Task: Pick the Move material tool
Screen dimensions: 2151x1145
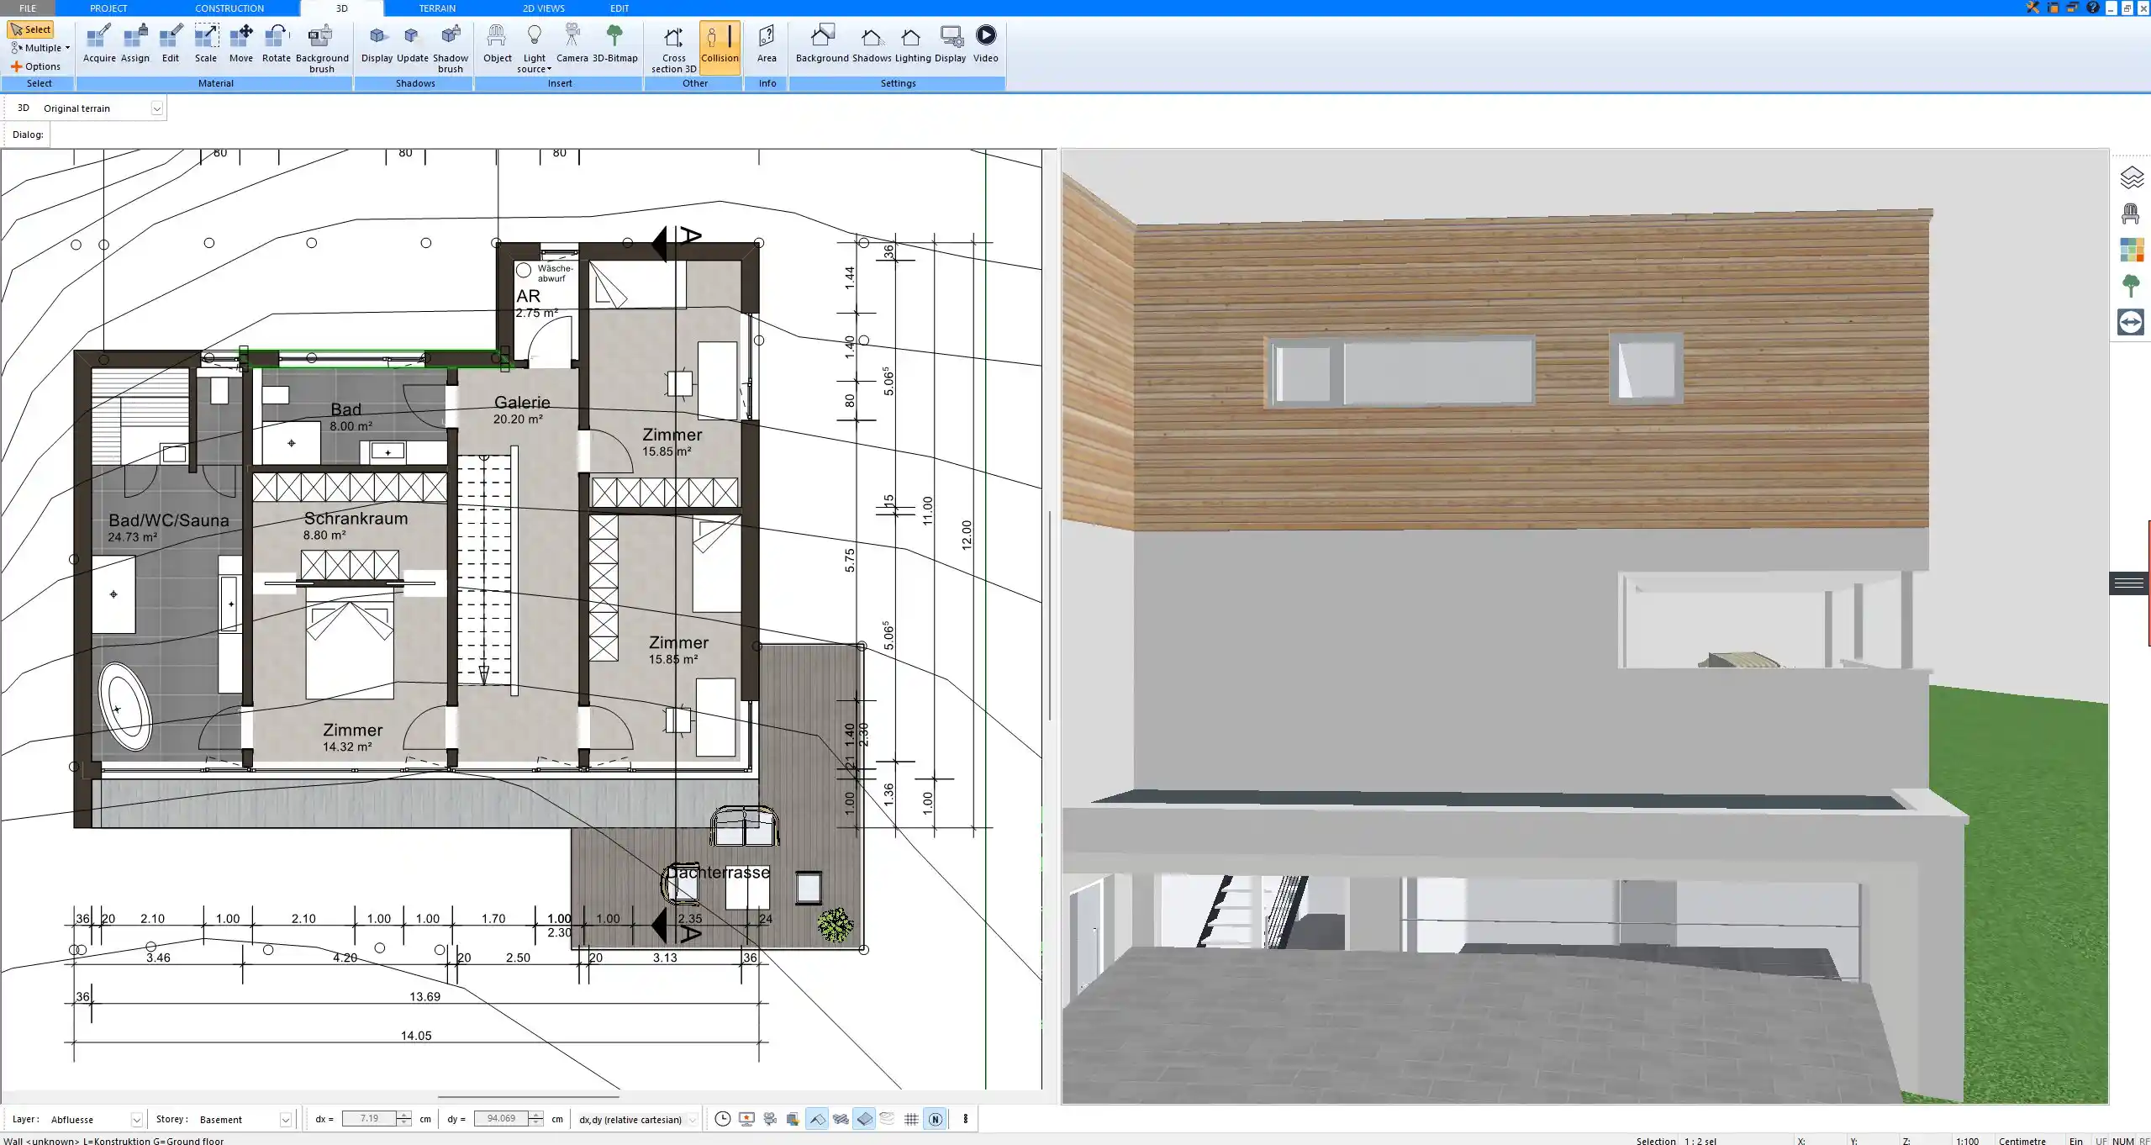Action: (241, 44)
